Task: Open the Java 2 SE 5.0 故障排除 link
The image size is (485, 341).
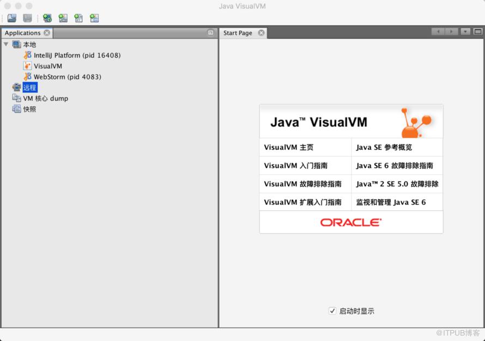Action: [x=397, y=184]
